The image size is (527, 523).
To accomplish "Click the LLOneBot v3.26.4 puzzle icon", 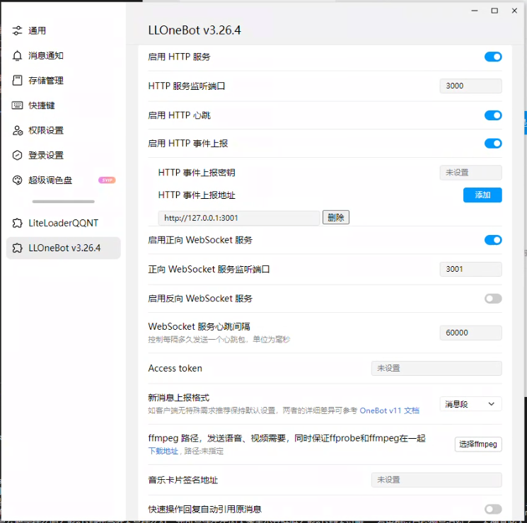I will pyautogui.click(x=17, y=248).
